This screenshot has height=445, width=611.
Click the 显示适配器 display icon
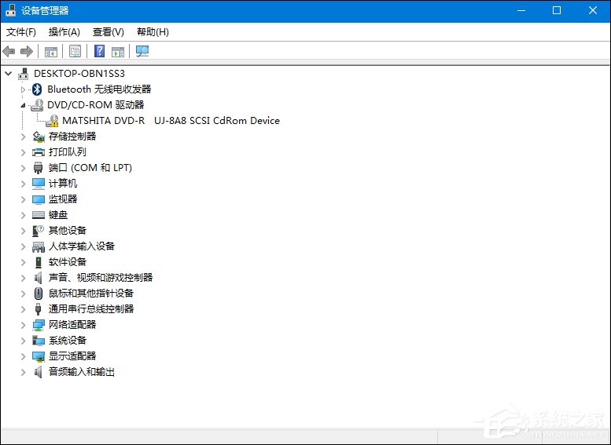(x=39, y=356)
